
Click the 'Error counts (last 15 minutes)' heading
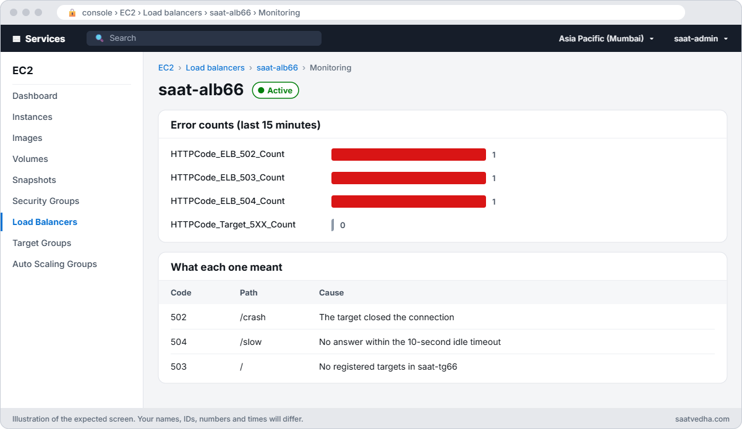pyautogui.click(x=245, y=125)
